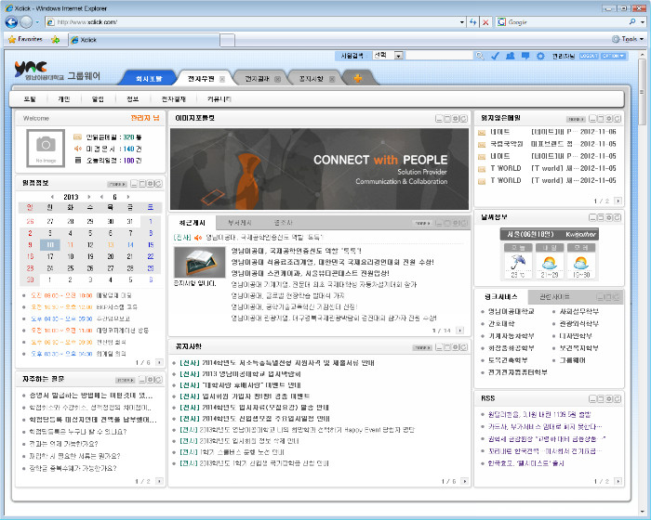Open the Favorites star button

point(26,39)
